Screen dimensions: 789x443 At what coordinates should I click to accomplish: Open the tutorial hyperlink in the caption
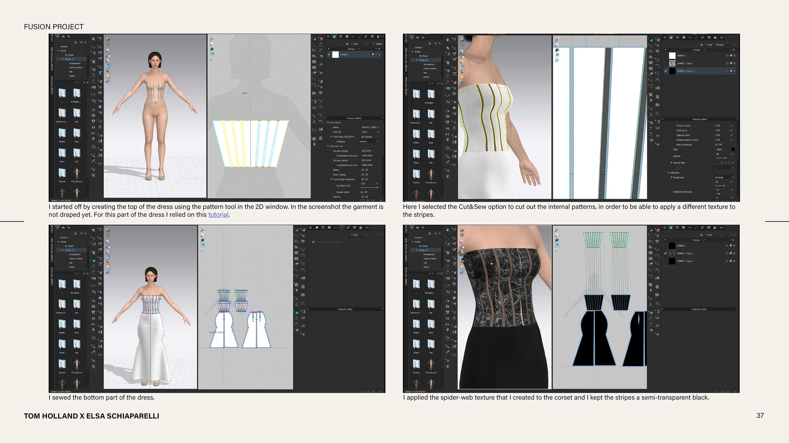coord(218,215)
